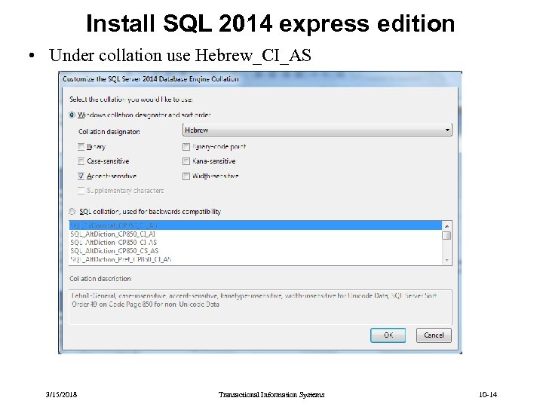Click the slide title Install SQL 2014
The width and height of the screenshot is (543, 407).
(271, 23)
